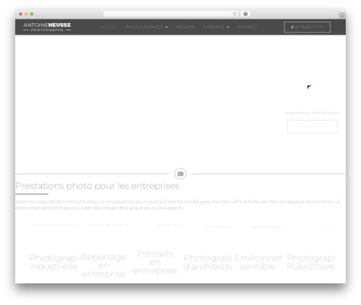Click the blue bird icon in hero
This screenshot has height=305, width=361.
[x=309, y=87]
